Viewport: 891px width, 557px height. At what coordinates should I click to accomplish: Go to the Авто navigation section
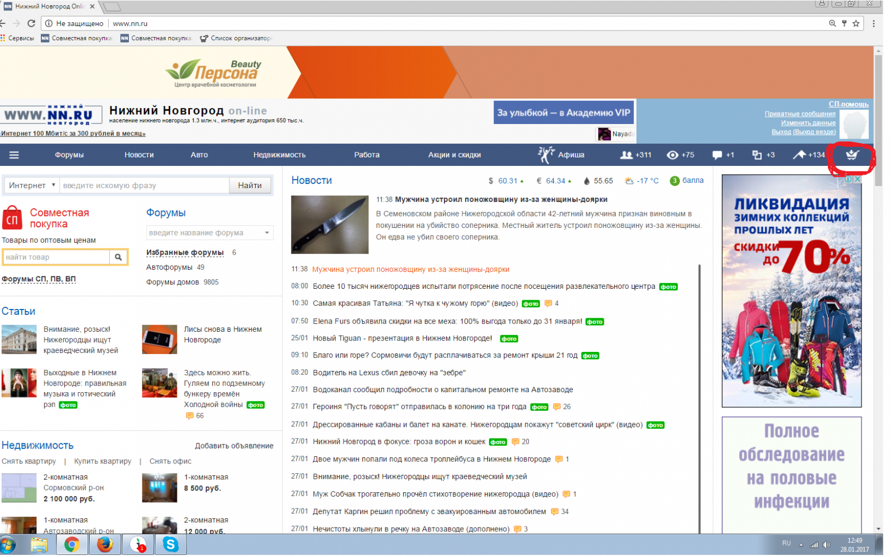click(x=199, y=155)
